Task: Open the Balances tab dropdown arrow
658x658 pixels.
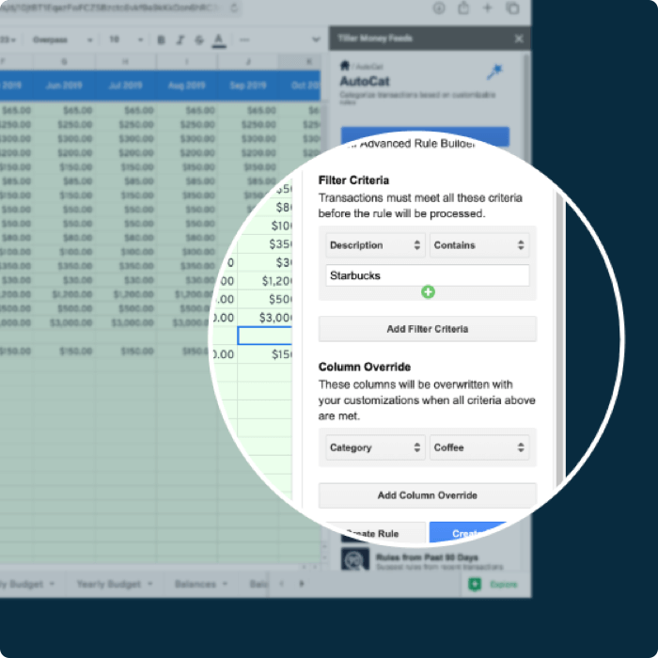Action: click(x=225, y=584)
